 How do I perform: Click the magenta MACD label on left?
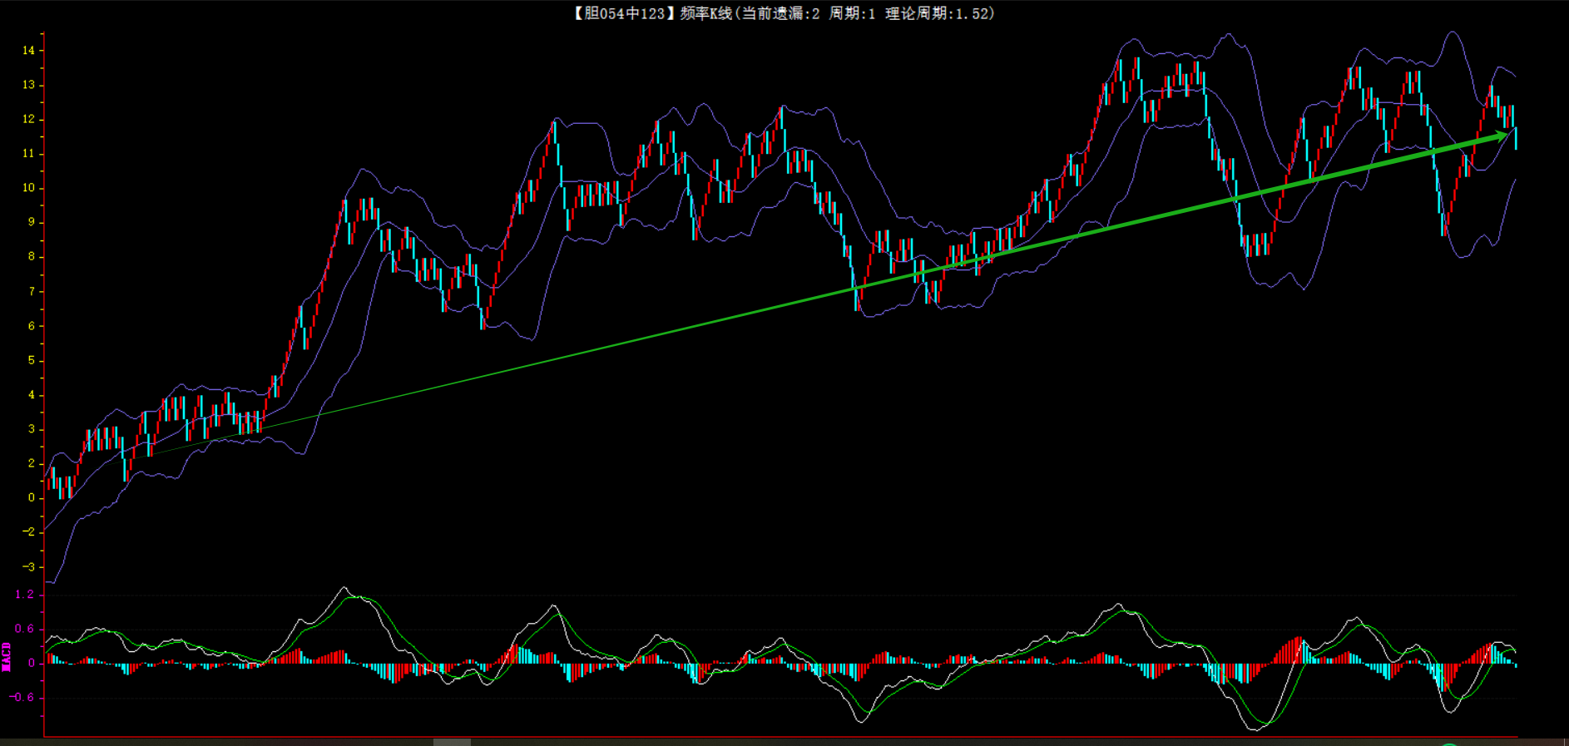click(7, 656)
